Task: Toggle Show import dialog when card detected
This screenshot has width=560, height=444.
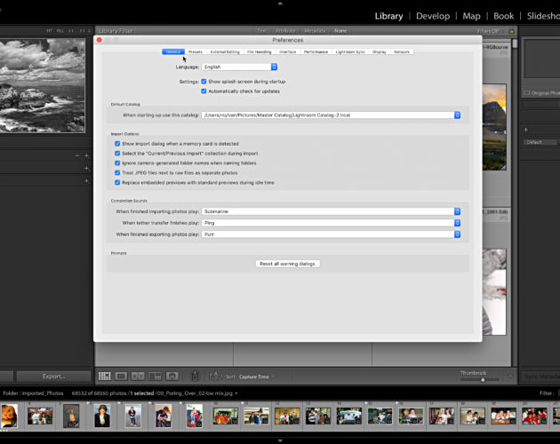Action: coord(117,144)
